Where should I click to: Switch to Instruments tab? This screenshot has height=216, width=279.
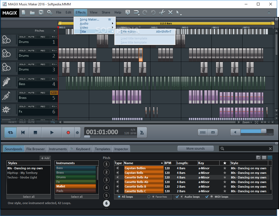(58, 149)
